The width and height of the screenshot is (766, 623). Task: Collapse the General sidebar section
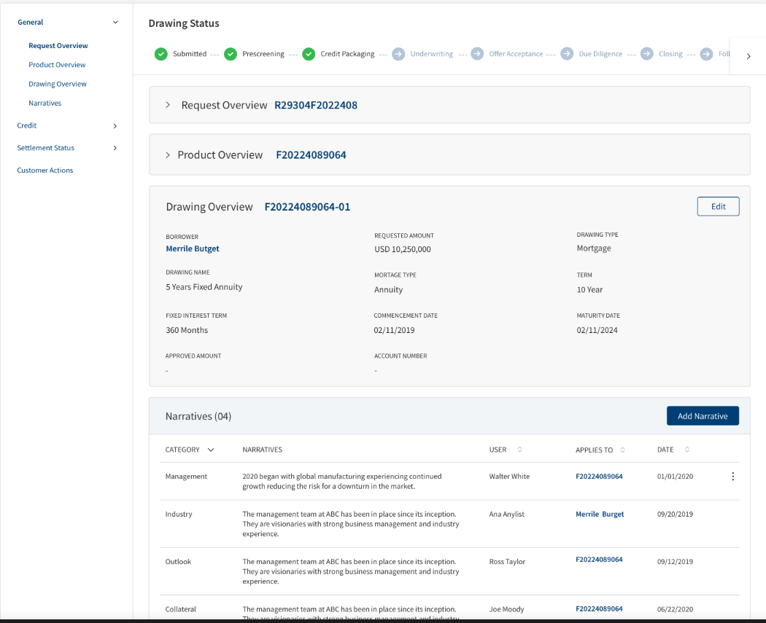tap(115, 23)
